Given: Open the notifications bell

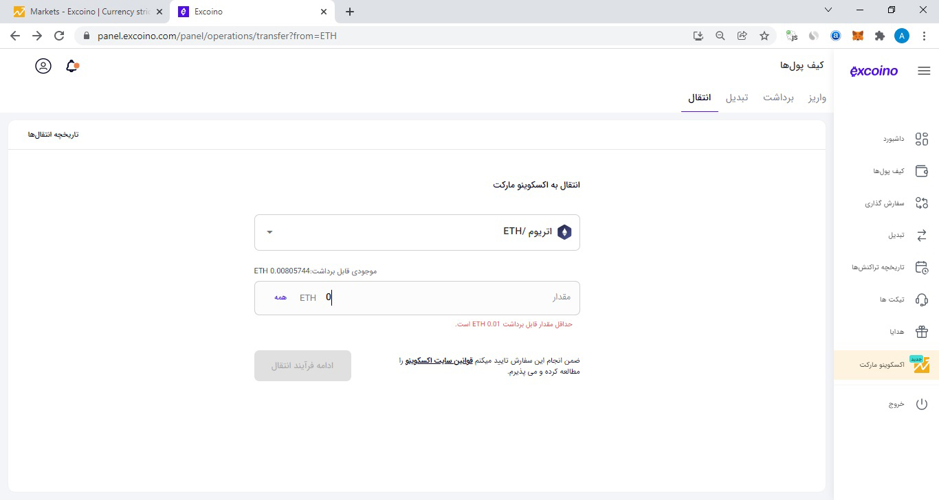Looking at the screenshot, I should [x=72, y=66].
